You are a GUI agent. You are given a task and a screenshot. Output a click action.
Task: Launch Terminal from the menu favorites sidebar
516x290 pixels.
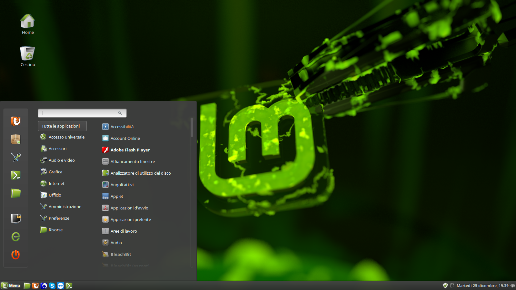coord(15,175)
